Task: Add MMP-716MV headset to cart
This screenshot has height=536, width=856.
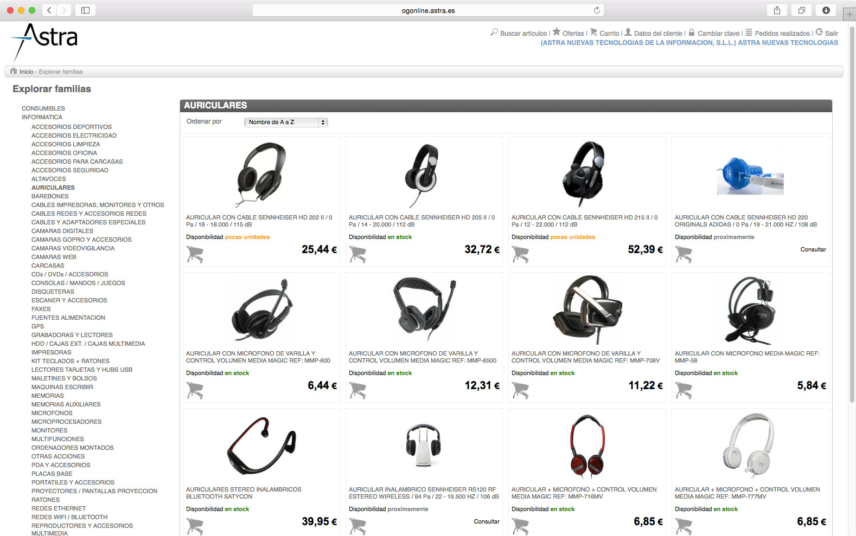Action: pos(520,526)
